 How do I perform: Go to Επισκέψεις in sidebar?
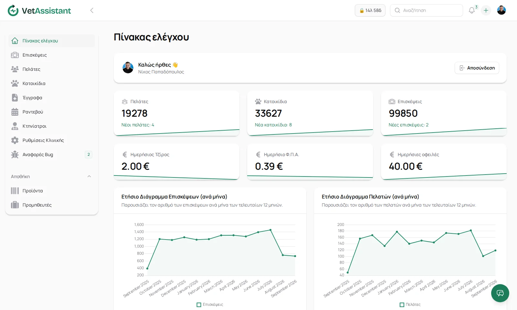click(x=52, y=55)
